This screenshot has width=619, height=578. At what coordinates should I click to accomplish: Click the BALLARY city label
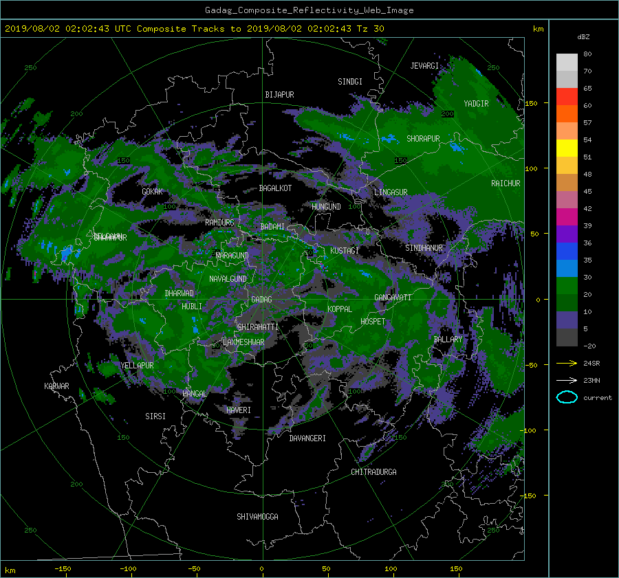pyautogui.click(x=448, y=340)
